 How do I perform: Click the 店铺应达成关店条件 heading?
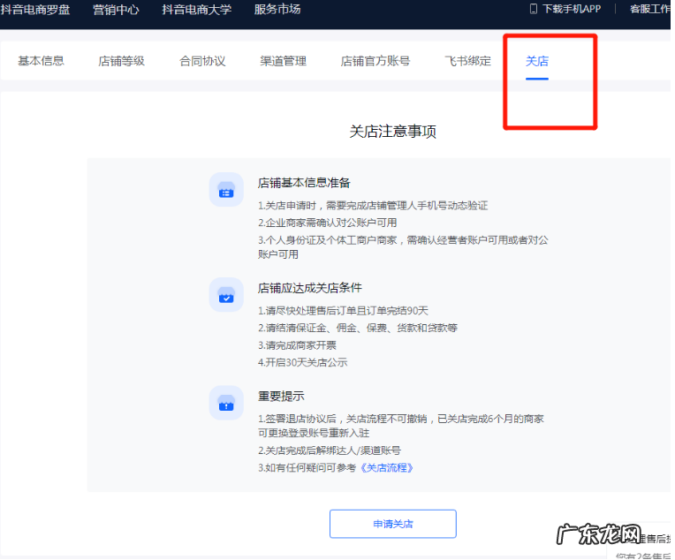310,288
